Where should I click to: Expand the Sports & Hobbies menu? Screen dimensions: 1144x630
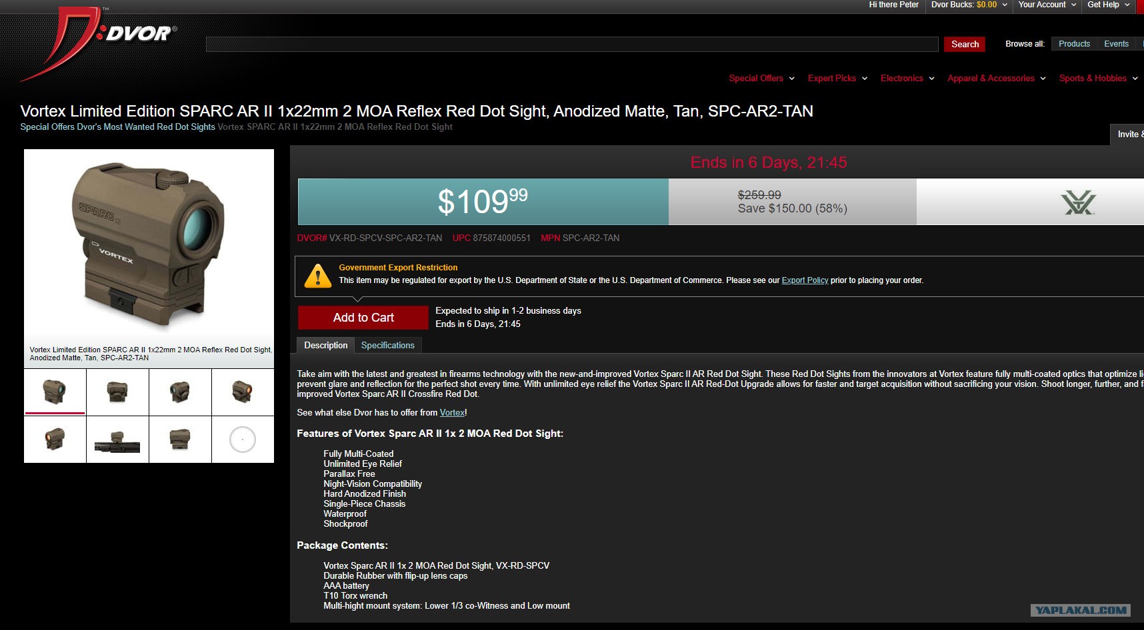pos(1098,78)
